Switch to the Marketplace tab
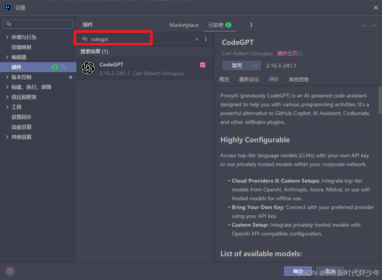The height and width of the screenshot is (280, 382). (184, 25)
